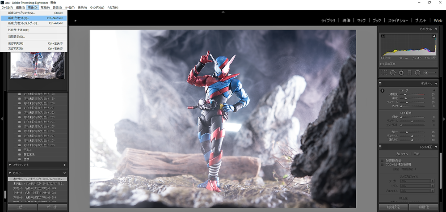Collapse the right panel with side arrow
Viewport: 446px width, 212px height.
point(444,119)
